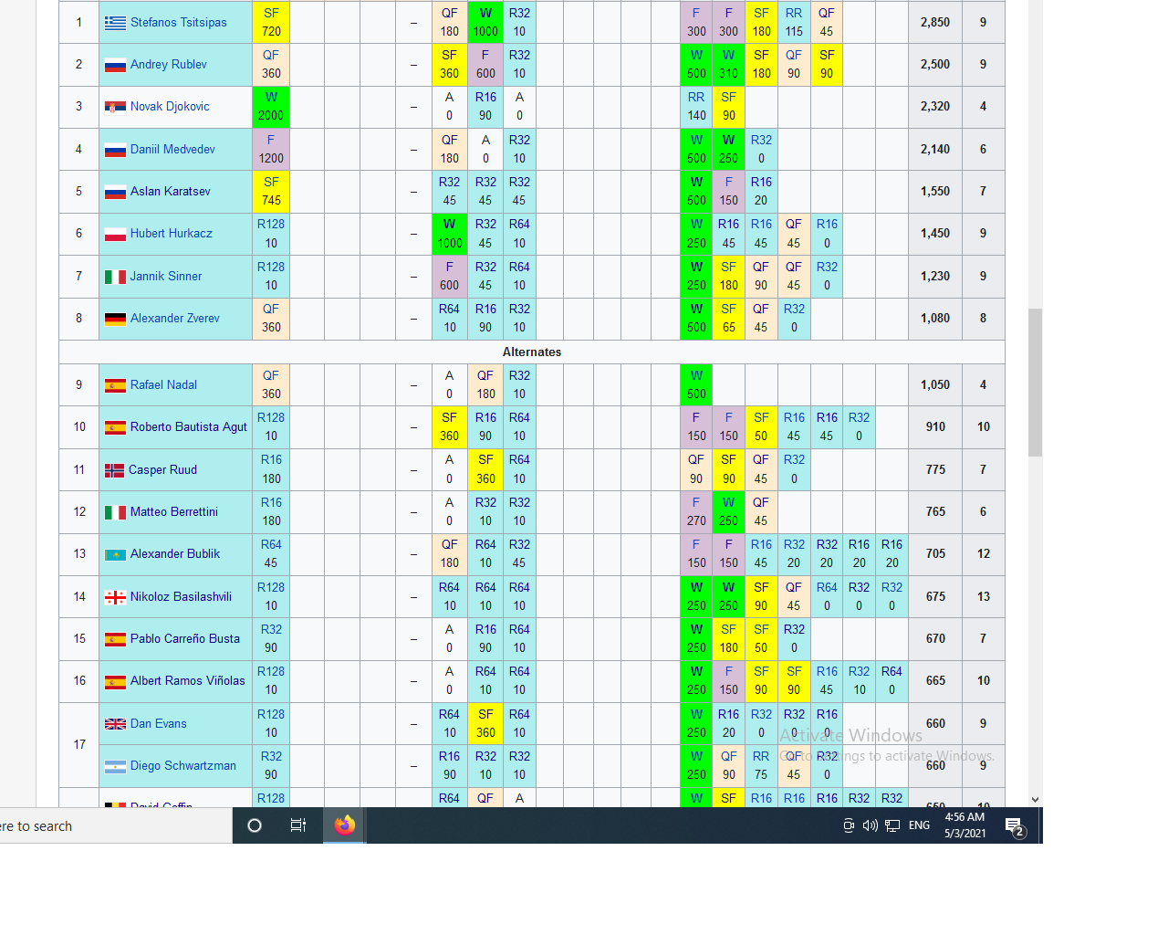The image size is (1168, 935).
Task: Open the ENG language indicator
Action: (919, 825)
